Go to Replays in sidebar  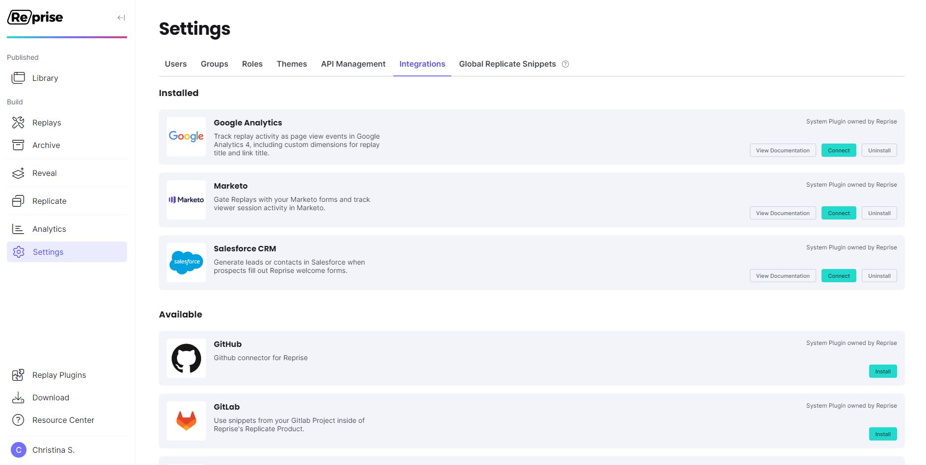47,122
